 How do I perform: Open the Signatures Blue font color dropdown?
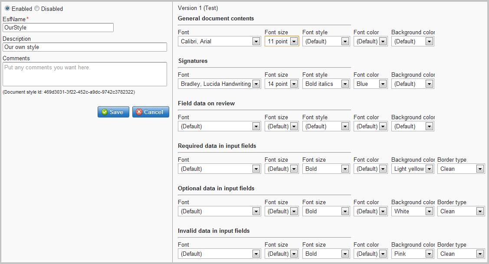point(370,84)
